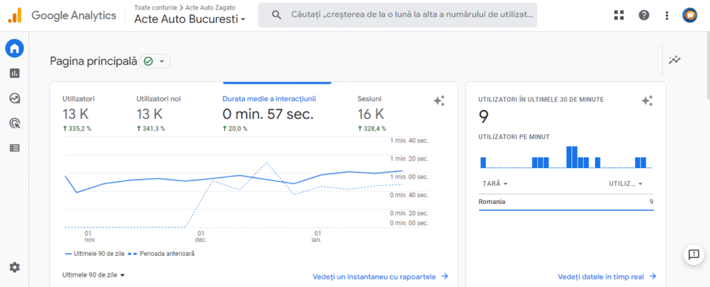Screen dimensions: 710x287
Task: Click the Ultimele 90 de zile legend entry
Action: click(94, 254)
